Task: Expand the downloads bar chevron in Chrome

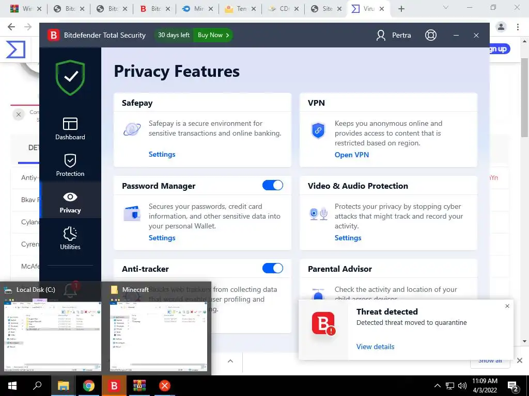Action: coord(230,361)
